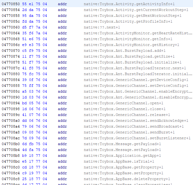
Task: Follow the getProfileInfo+1 symbol reference
Action: pyautogui.click(x=128, y=21)
